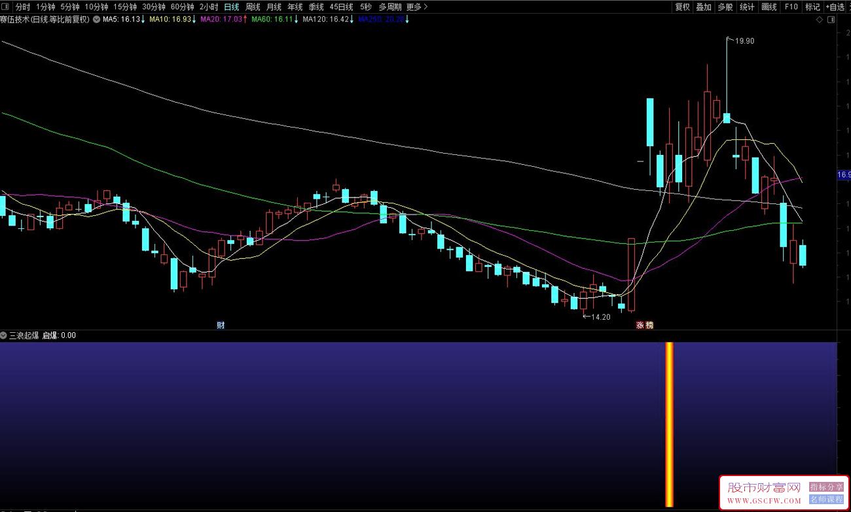Click the MA250 indicator label

click(384, 20)
